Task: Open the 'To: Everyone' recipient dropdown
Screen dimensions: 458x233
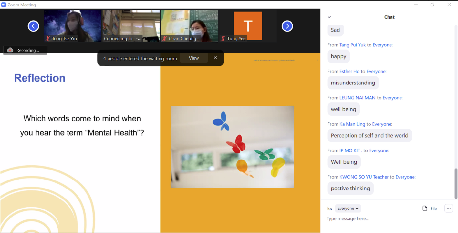Action: coord(348,208)
